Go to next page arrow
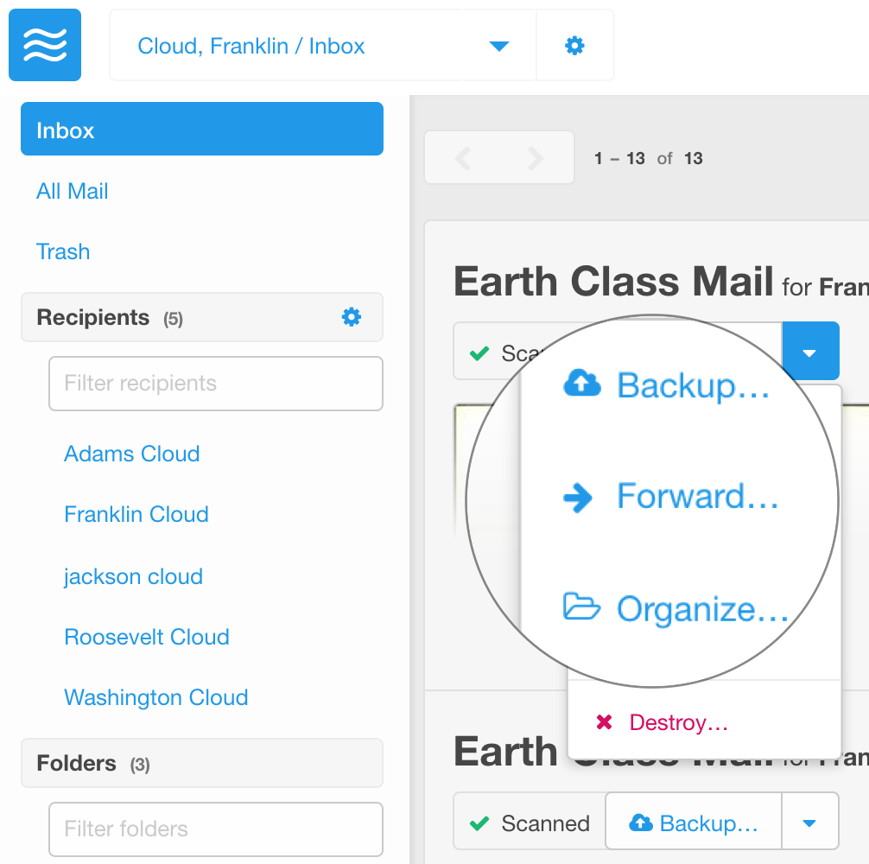Screen dimensions: 869x864 click(536, 158)
